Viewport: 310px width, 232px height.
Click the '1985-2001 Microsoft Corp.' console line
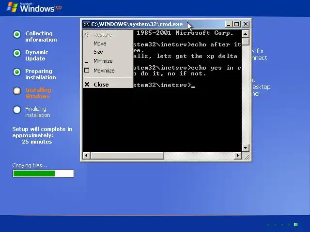[185, 33]
